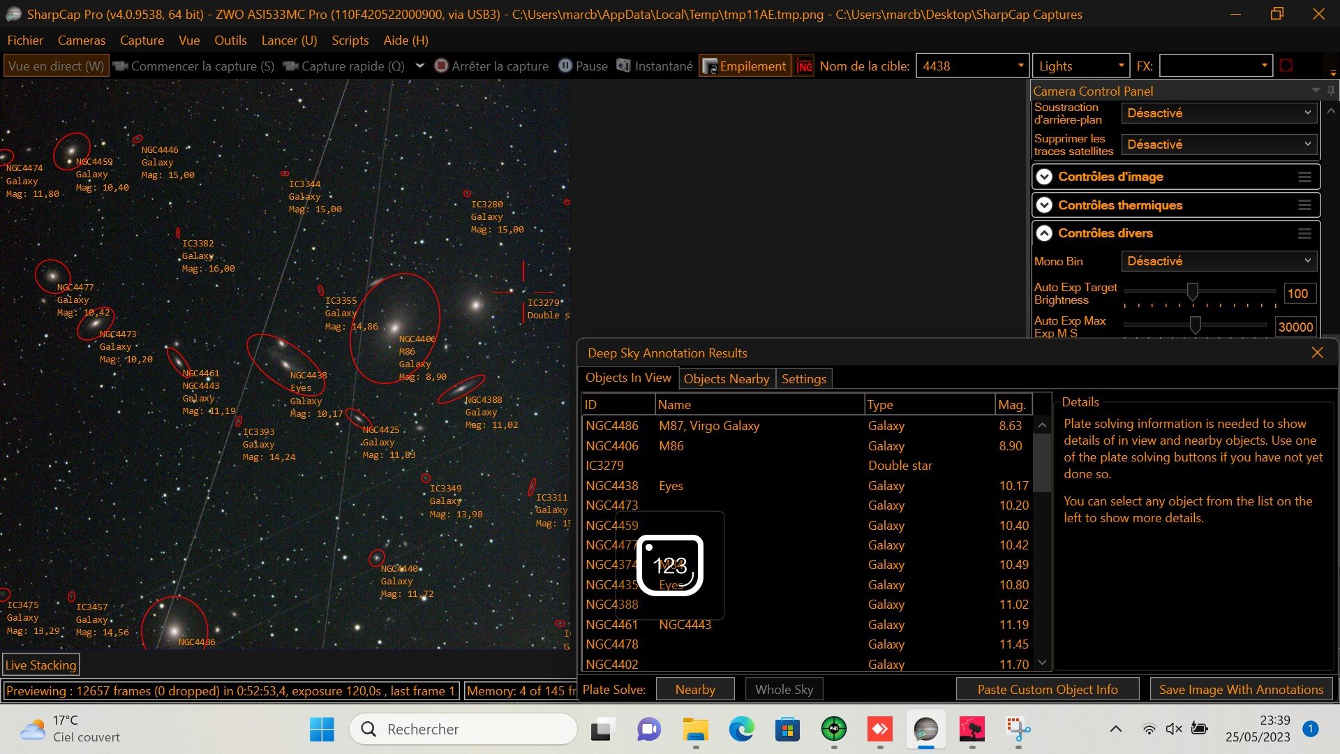Screen dimensions: 1340x754
Task: Open the Contrôles d'image hamburger menu icon
Action: coord(1304,177)
